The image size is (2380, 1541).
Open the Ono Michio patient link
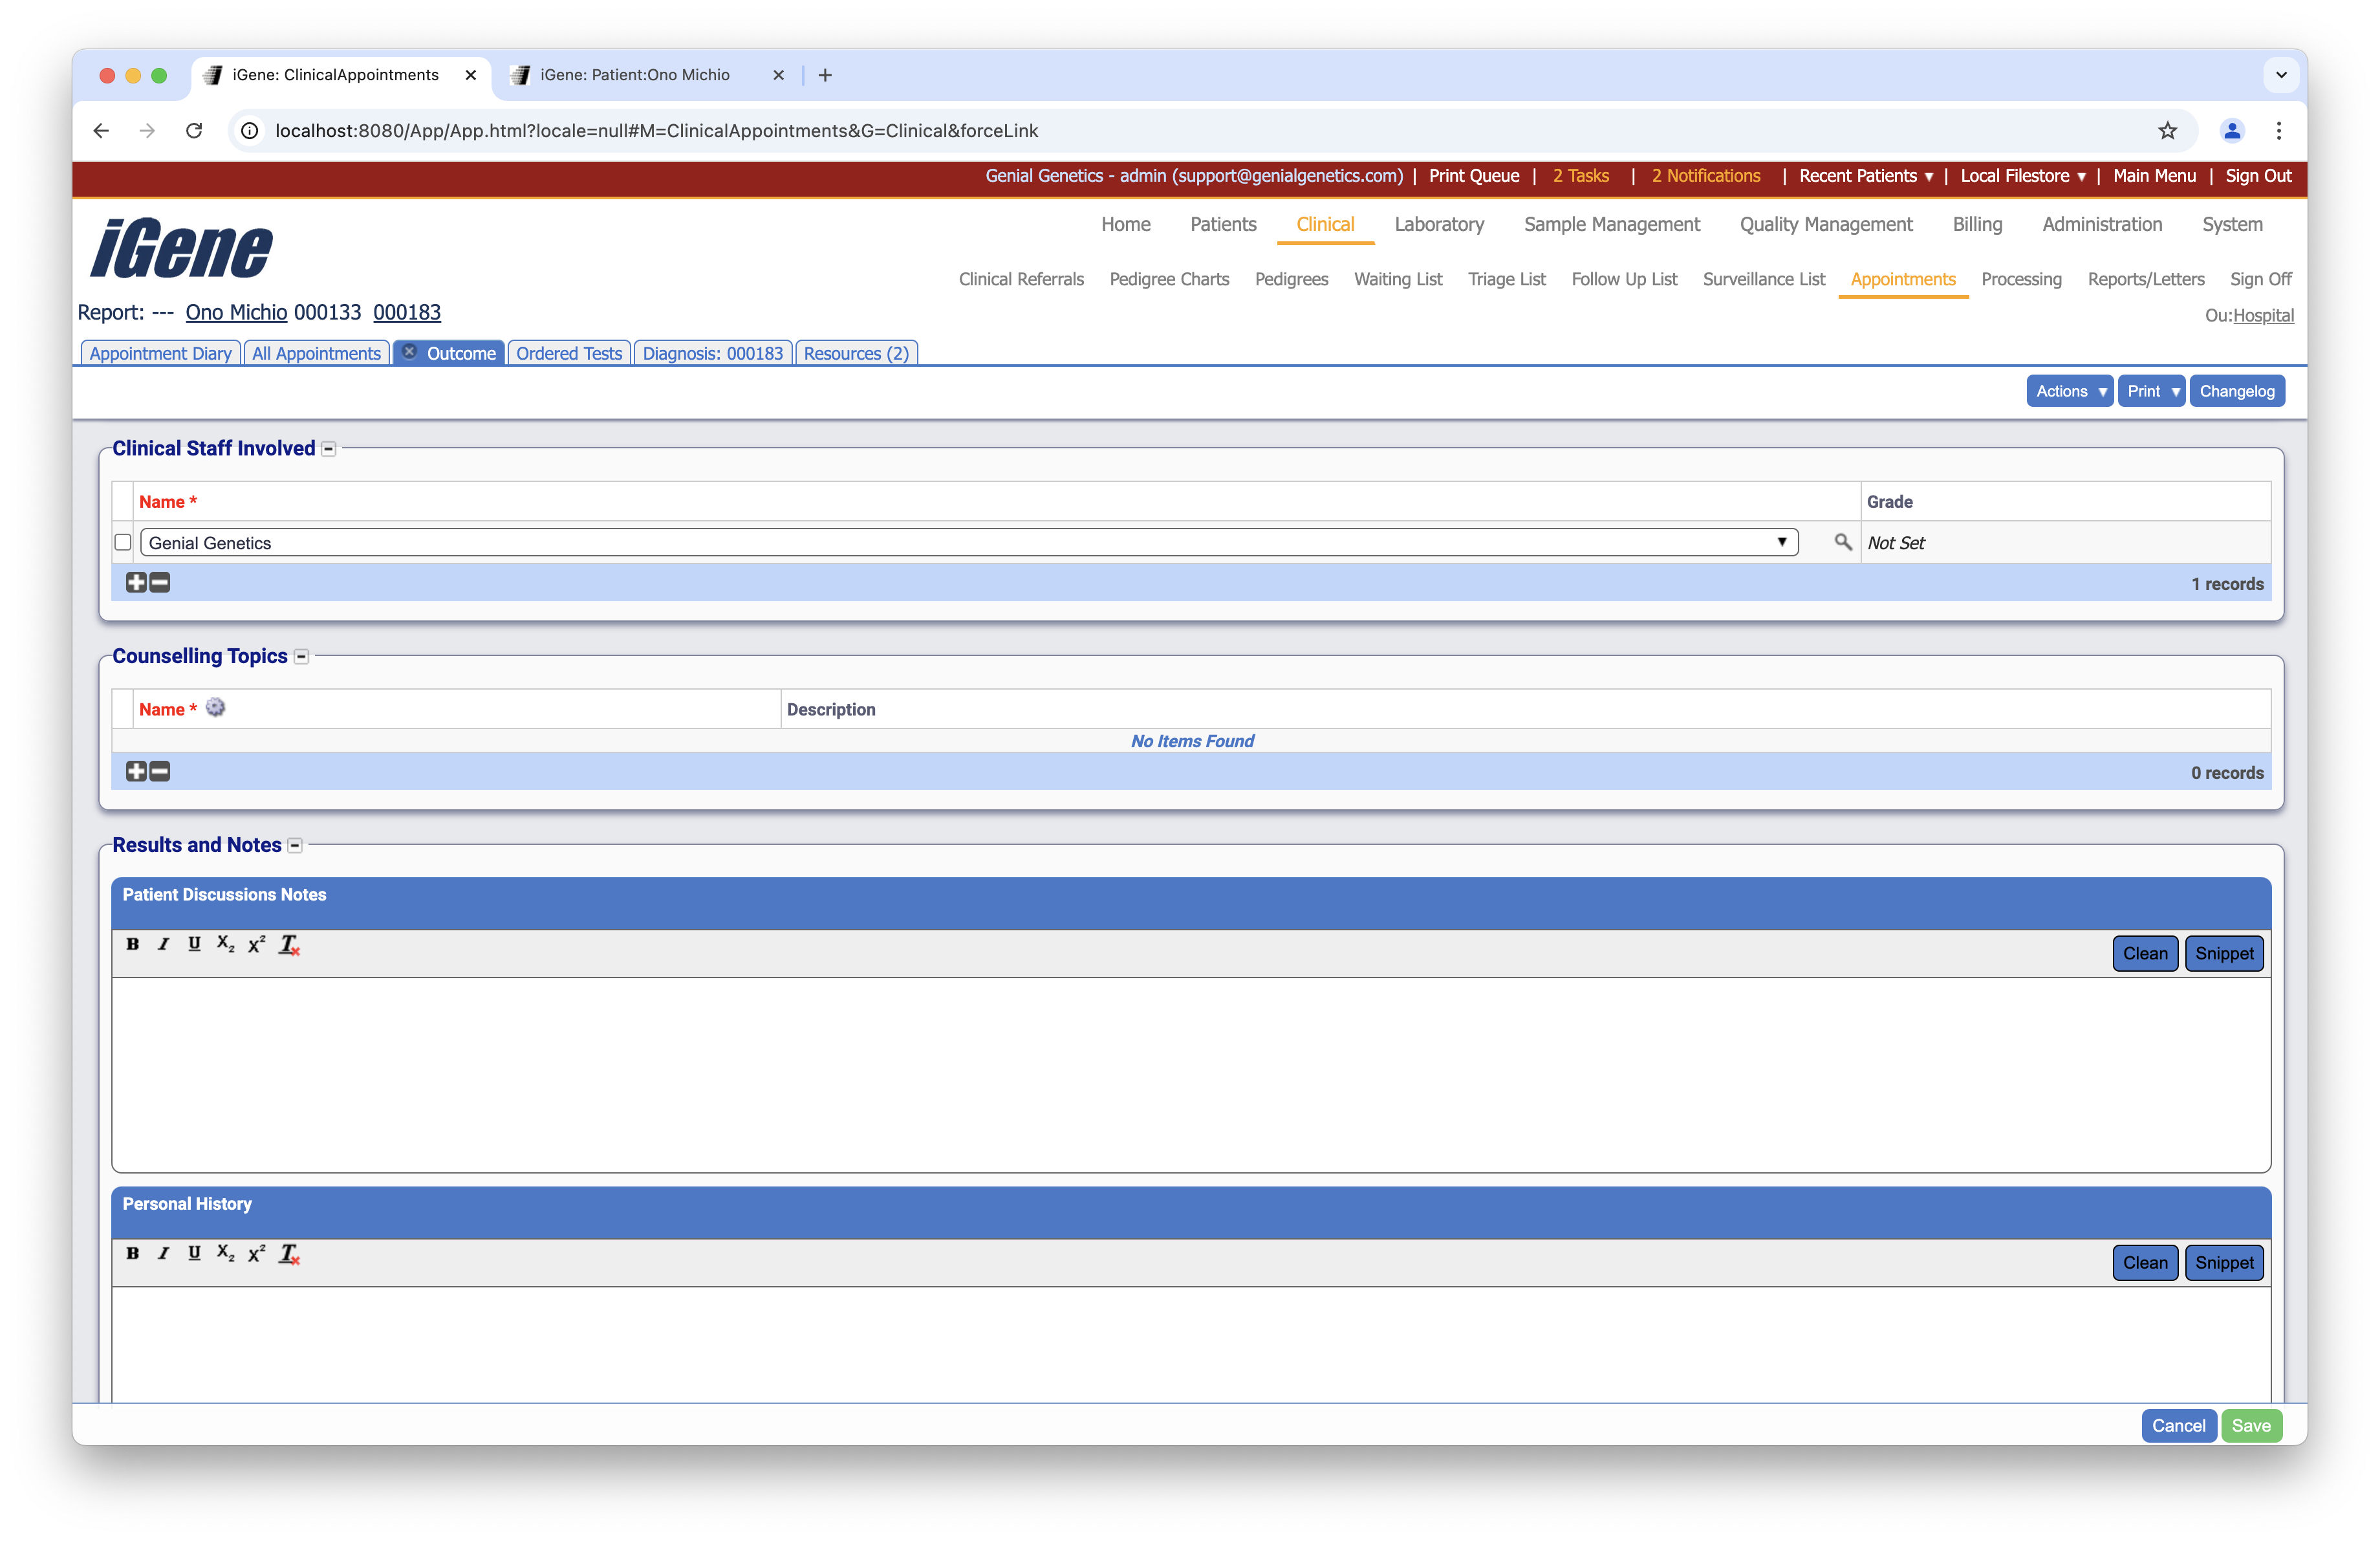tap(236, 312)
